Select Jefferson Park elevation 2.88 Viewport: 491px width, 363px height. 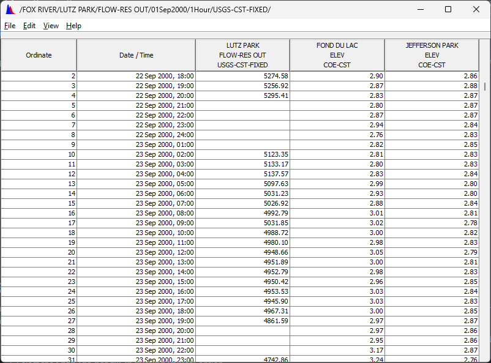pos(432,86)
